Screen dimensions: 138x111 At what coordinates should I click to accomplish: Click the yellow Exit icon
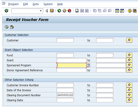(64, 11)
